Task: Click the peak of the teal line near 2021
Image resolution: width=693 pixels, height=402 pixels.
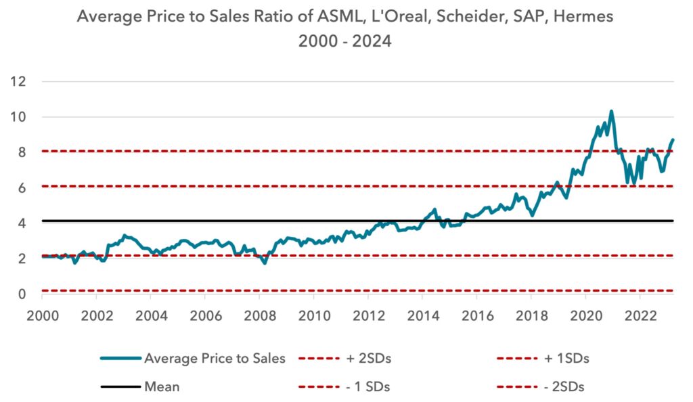Action: 611,111
